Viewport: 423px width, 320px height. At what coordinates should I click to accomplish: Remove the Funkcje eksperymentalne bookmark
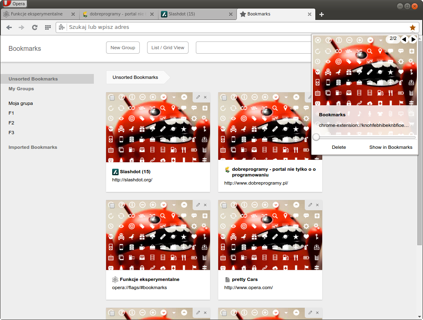[x=205, y=205]
